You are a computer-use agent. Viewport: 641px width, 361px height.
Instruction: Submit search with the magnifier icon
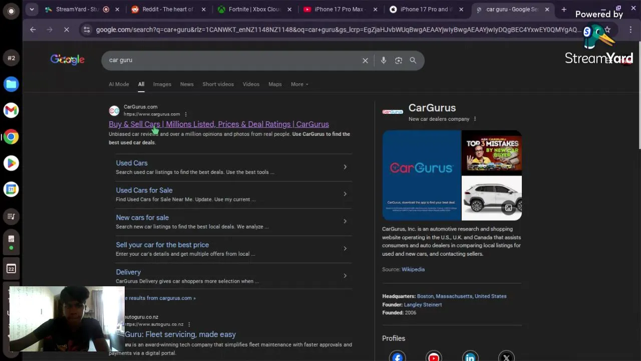tap(413, 60)
